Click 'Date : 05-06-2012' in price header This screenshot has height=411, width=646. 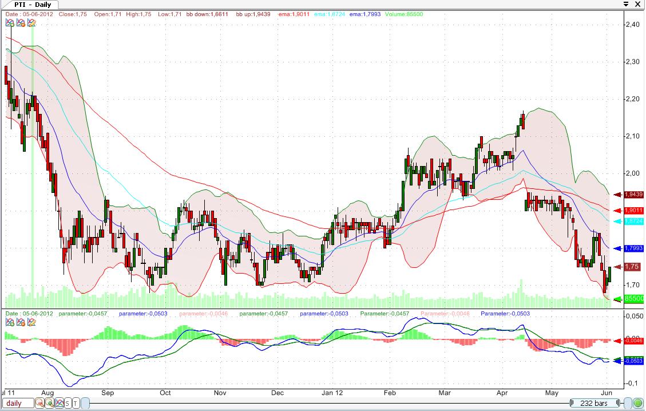[29, 14]
